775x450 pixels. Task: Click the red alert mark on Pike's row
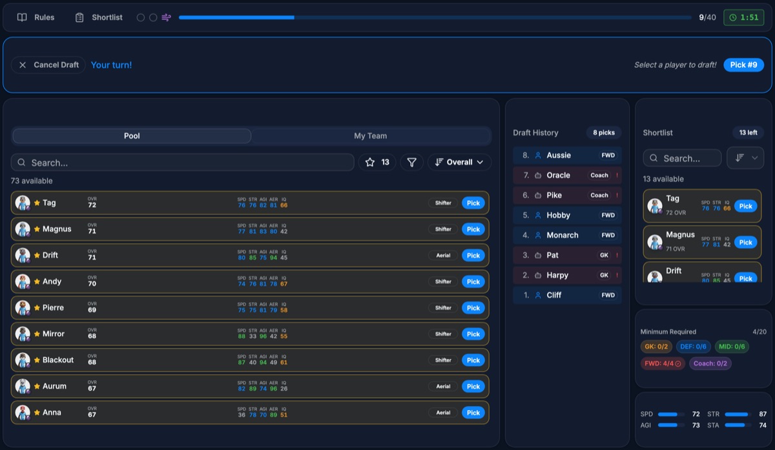tap(617, 195)
